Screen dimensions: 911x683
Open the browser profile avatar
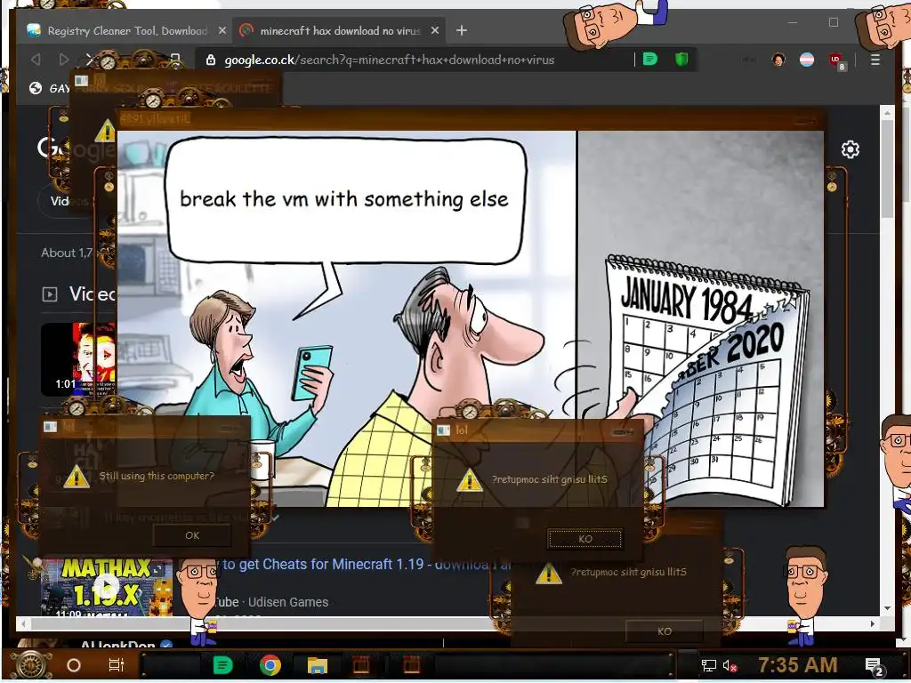click(x=778, y=60)
